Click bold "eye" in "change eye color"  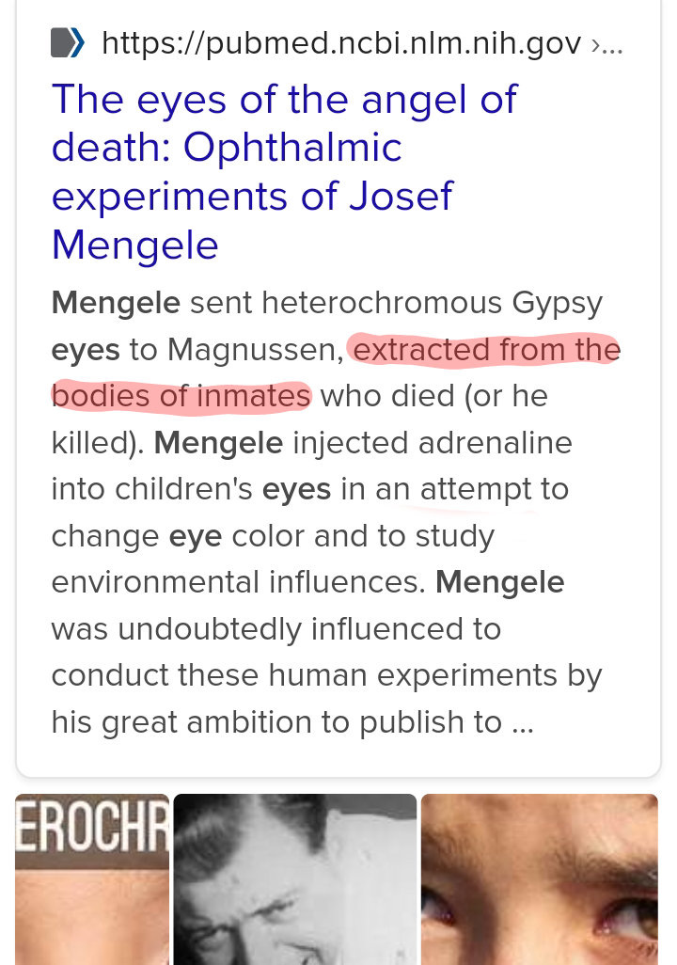point(195,535)
